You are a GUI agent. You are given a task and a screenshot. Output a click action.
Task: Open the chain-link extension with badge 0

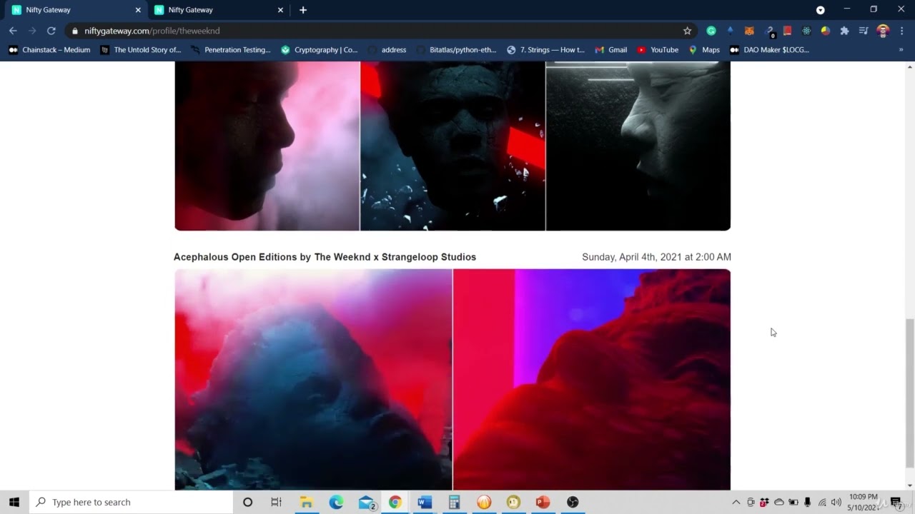tap(770, 31)
